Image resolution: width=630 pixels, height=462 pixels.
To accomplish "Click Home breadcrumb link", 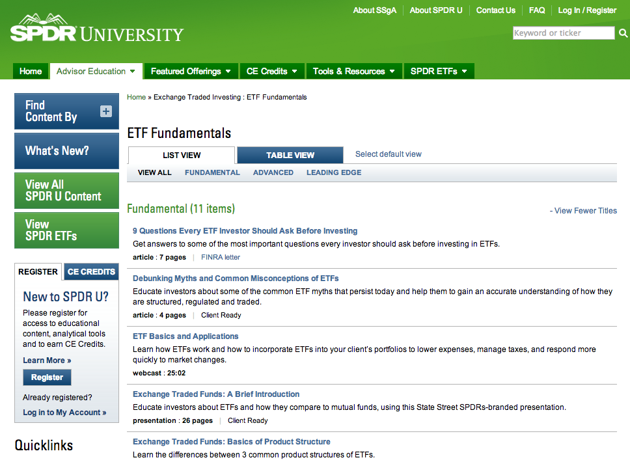I will click(x=136, y=97).
